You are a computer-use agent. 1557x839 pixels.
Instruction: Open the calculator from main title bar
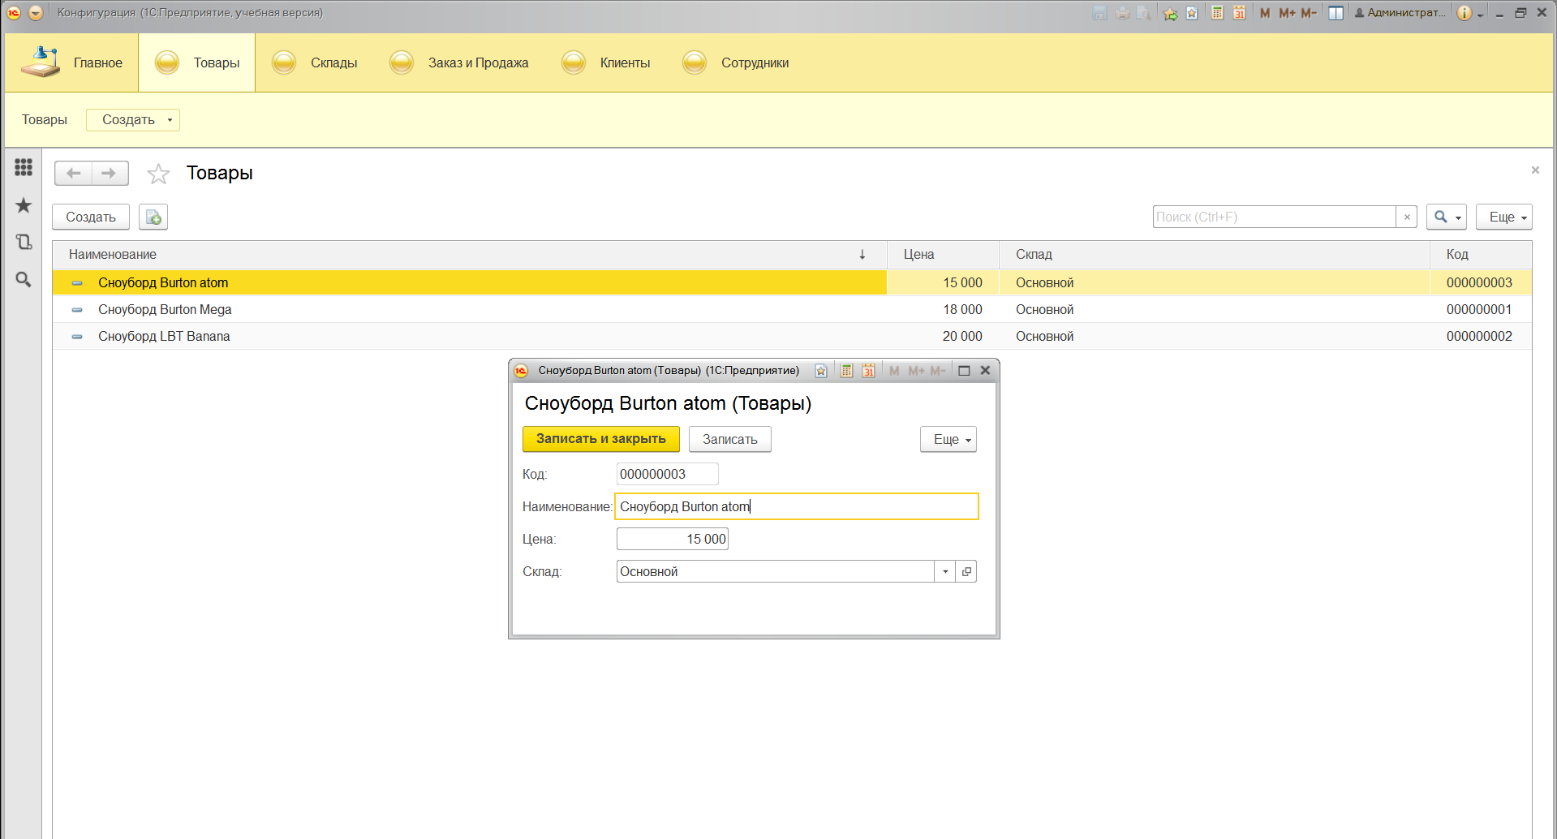coord(1217,13)
